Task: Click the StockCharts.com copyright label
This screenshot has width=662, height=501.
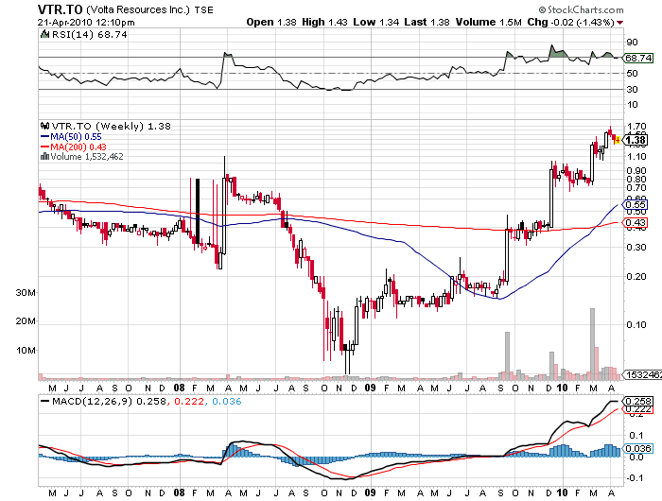Action: (581, 9)
